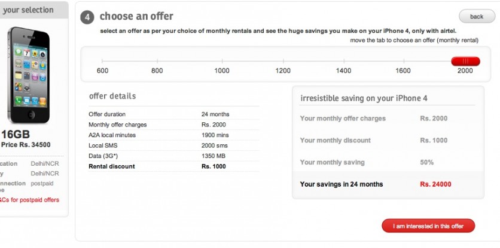The height and width of the screenshot is (248, 500).
Task: Click 'I am interested in this offer'
Action: click(x=428, y=226)
